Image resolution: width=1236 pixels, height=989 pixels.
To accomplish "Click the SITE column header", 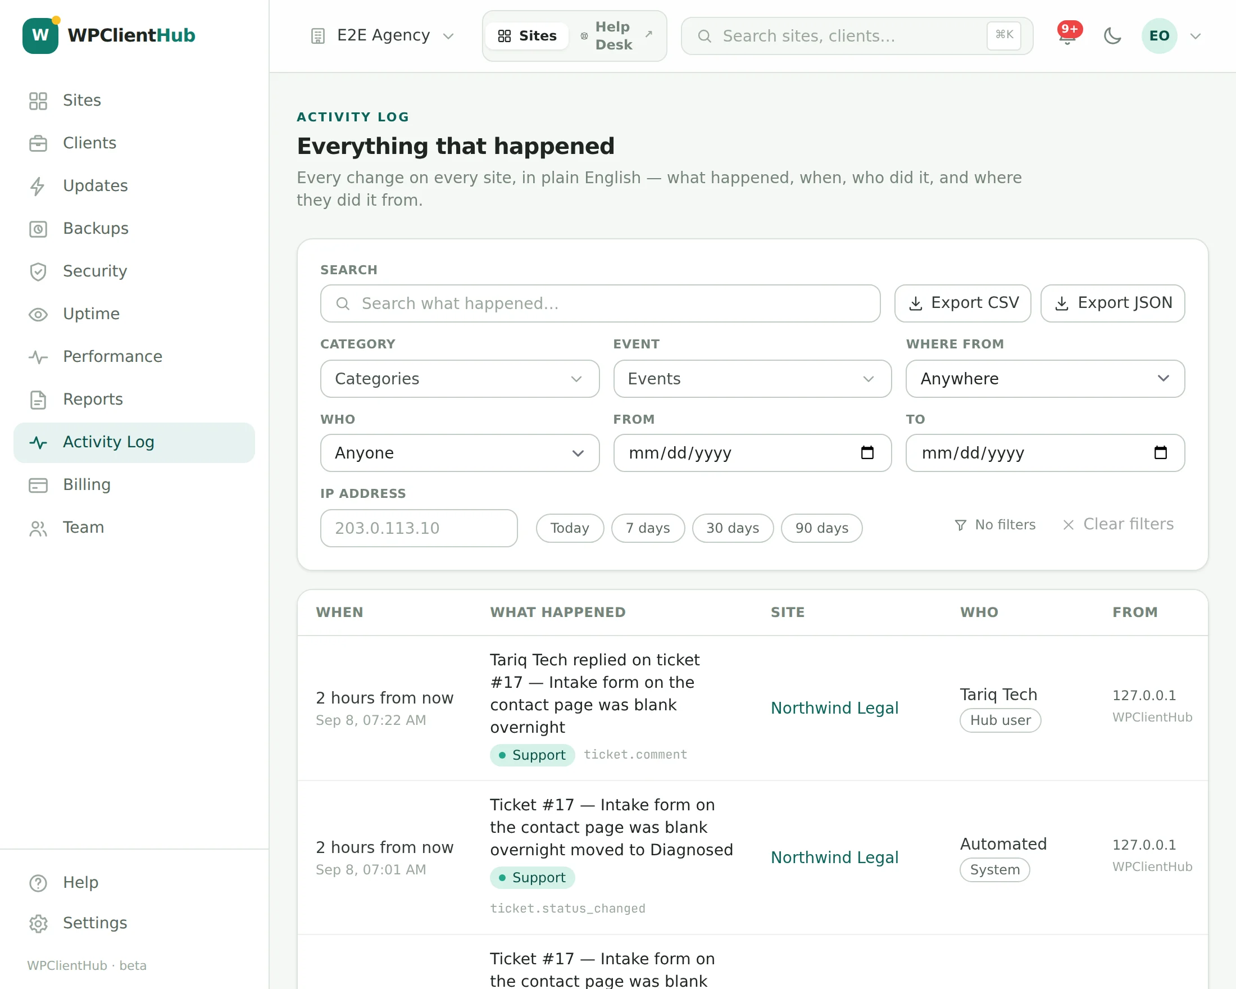I will click(x=788, y=613).
